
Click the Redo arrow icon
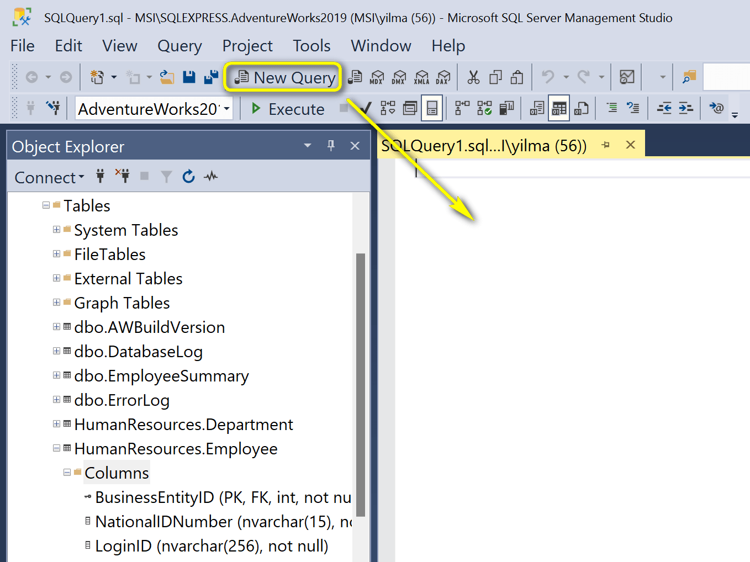(584, 77)
